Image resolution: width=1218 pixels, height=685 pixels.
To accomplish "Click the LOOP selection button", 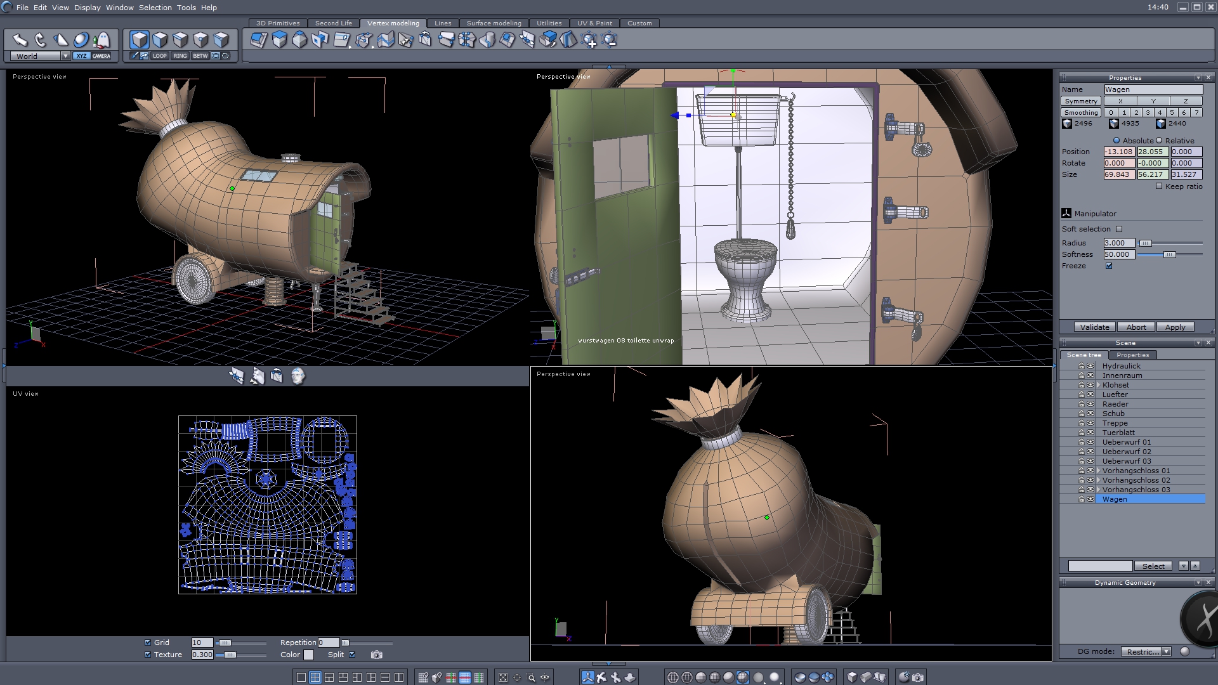I will click(159, 56).
